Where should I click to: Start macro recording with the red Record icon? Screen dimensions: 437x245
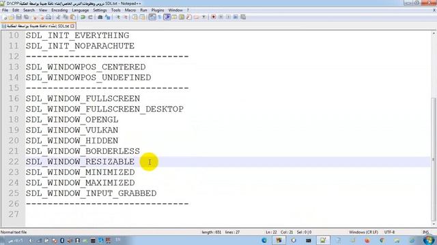pos(214,17)
